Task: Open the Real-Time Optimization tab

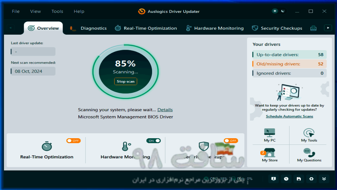Action: 146,28
